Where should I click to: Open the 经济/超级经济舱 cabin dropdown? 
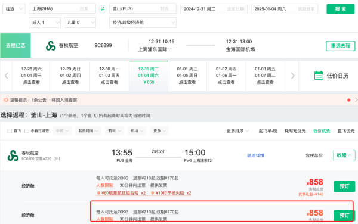[143, 23]
